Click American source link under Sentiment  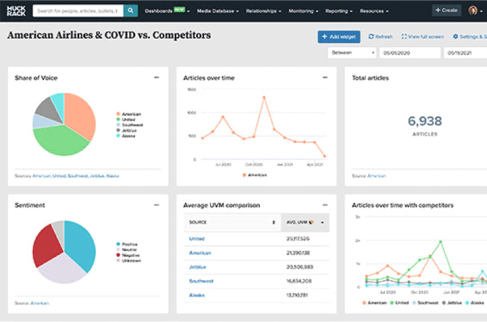40,303
